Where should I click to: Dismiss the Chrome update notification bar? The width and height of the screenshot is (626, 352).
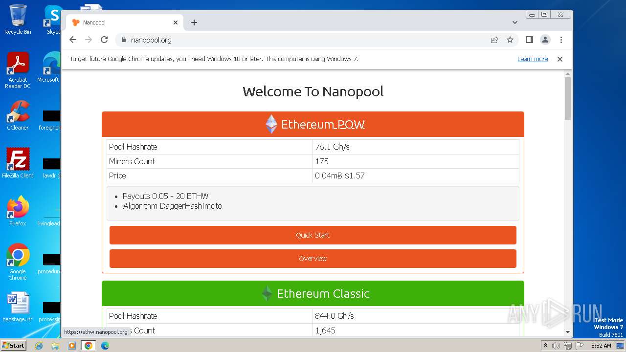pyautogui.click(x=560, y=59)
